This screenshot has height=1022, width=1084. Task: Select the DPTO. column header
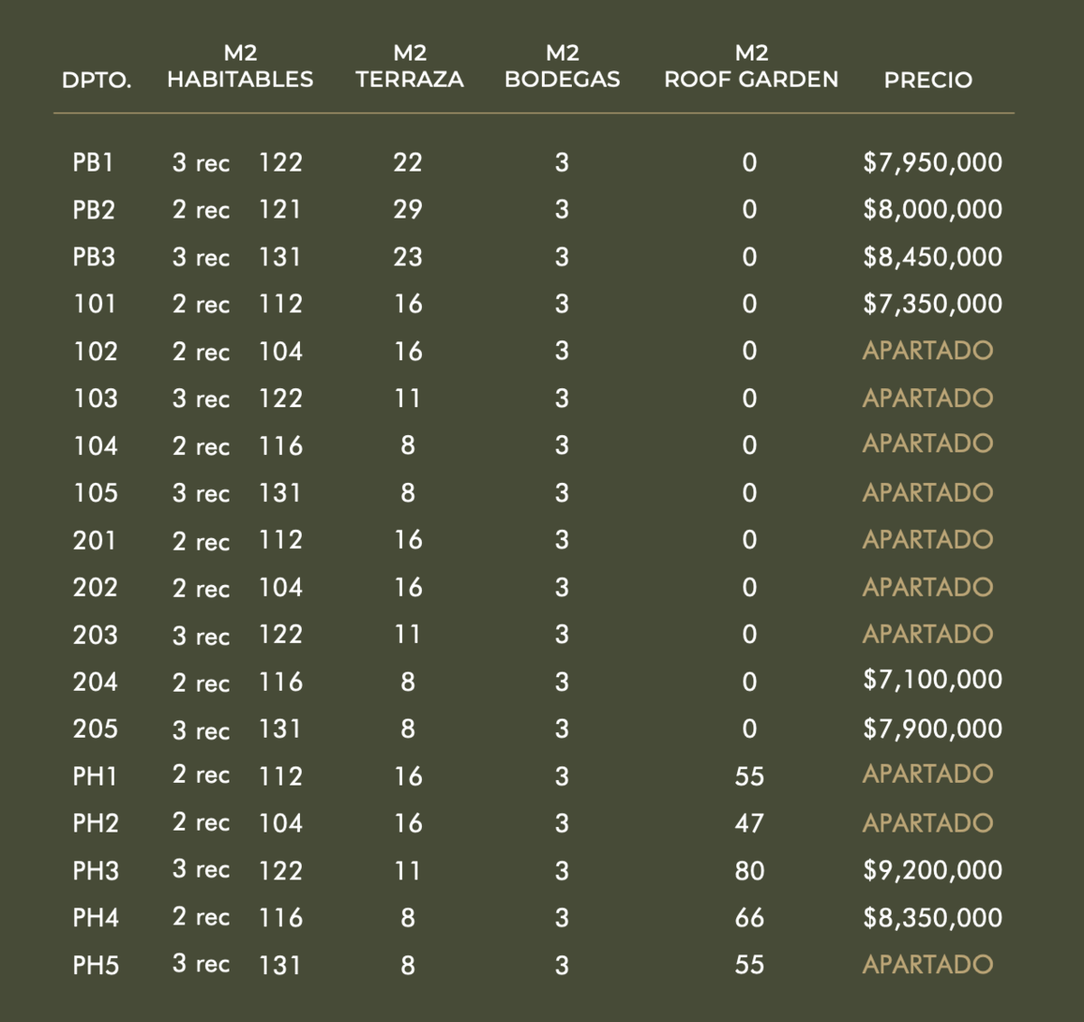(97, 79)
